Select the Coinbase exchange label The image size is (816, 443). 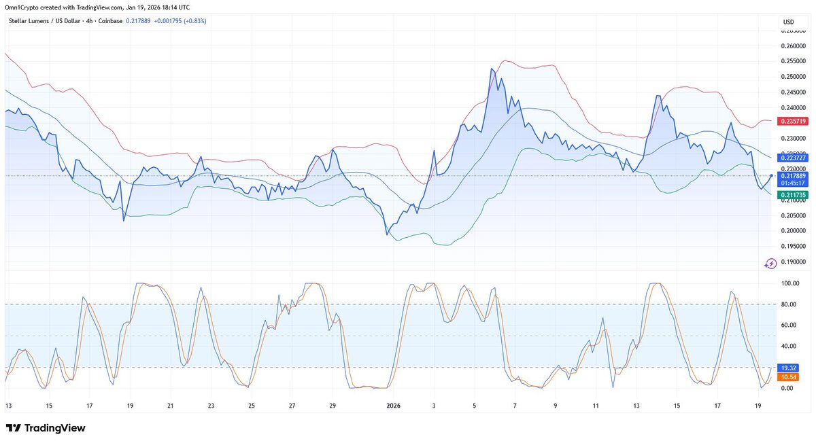pyautogui.click(x=110, y=21)
